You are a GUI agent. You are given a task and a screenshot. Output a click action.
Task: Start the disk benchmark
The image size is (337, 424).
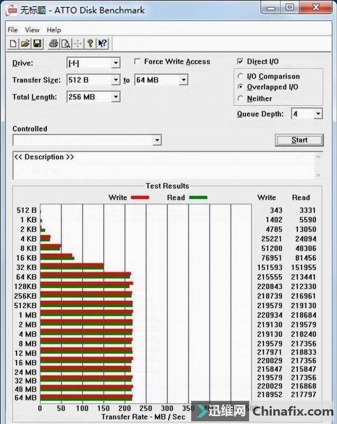(x=299, y=140)
